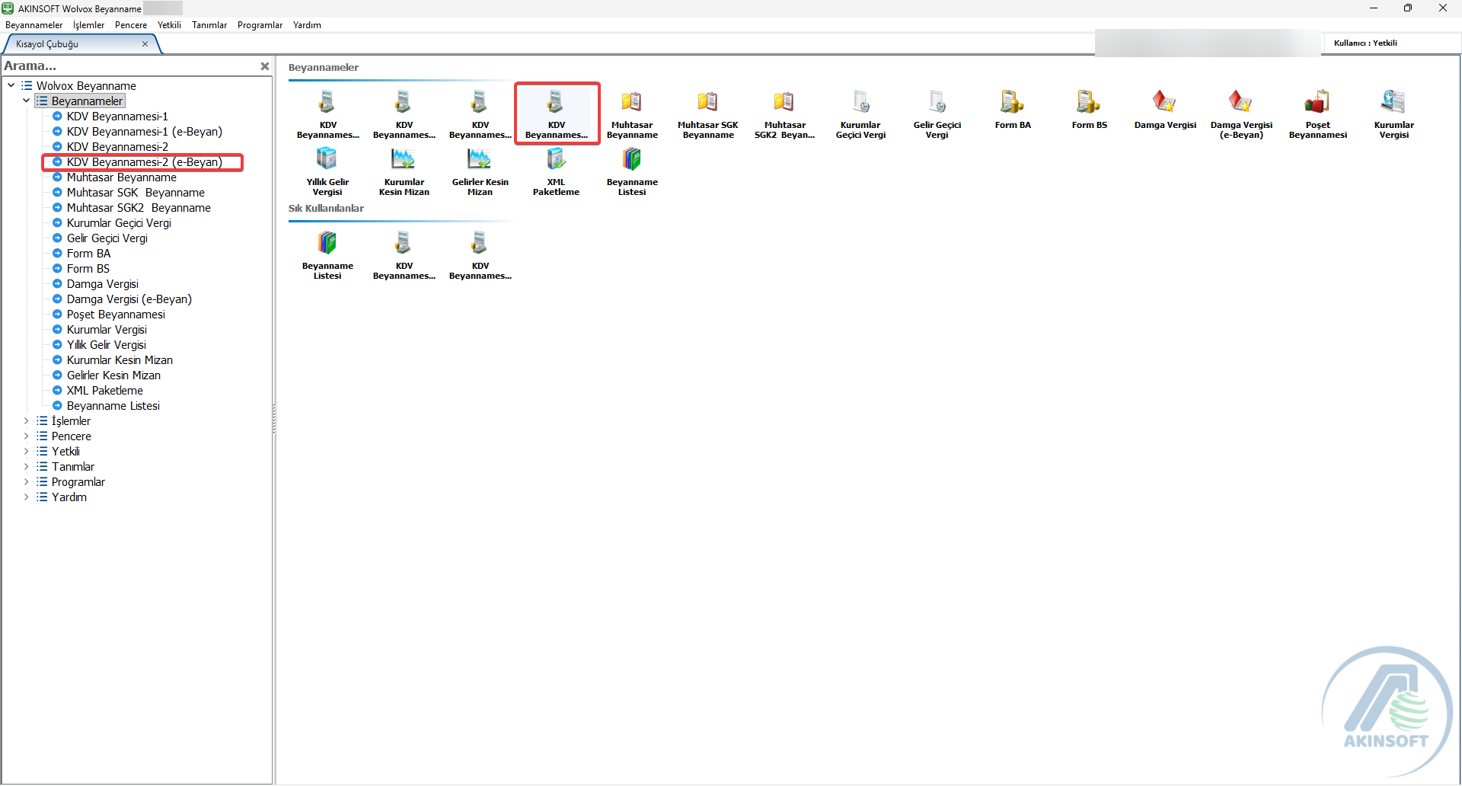The width and height of the screenshot is (1462, 786).
Task: Click the Form BS shortcut icon
Action: coord(1088,102)
